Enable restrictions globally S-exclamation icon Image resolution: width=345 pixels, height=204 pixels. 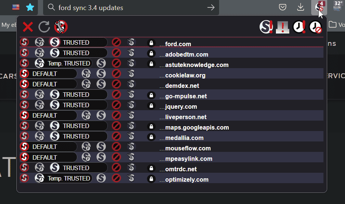(x=266, y=27)
